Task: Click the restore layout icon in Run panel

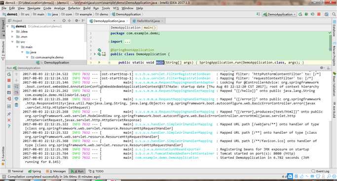Action: point(9,106)
